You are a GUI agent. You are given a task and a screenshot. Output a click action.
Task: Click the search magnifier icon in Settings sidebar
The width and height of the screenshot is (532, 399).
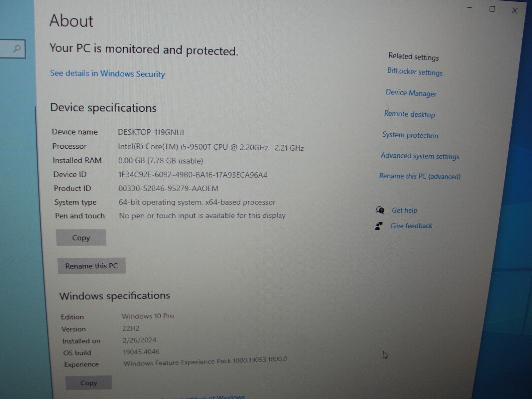coord(17,49)
